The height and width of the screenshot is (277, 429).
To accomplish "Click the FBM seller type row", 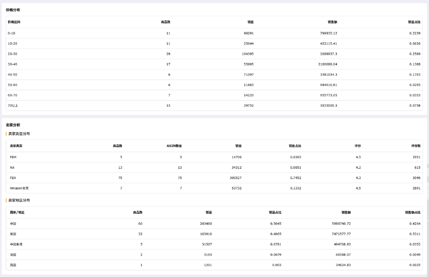I will click(214, 157).
